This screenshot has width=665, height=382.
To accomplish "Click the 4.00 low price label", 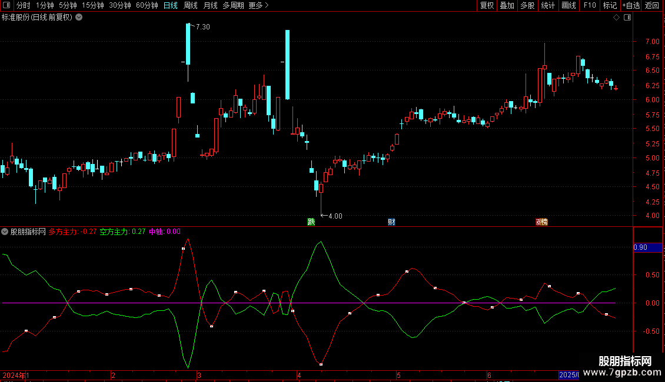I will click(x=335, y=216).
